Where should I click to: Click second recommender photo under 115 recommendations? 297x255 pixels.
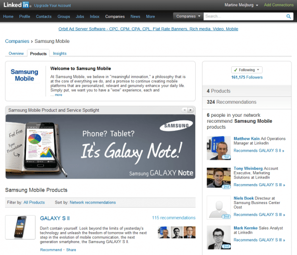177,232
